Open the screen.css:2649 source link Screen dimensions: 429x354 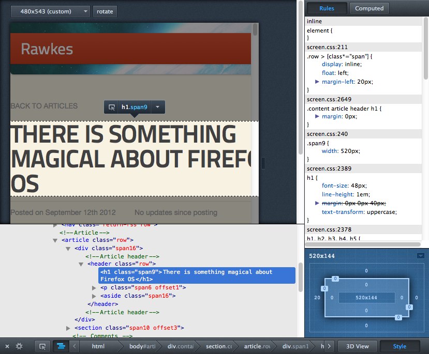point(329,99)
